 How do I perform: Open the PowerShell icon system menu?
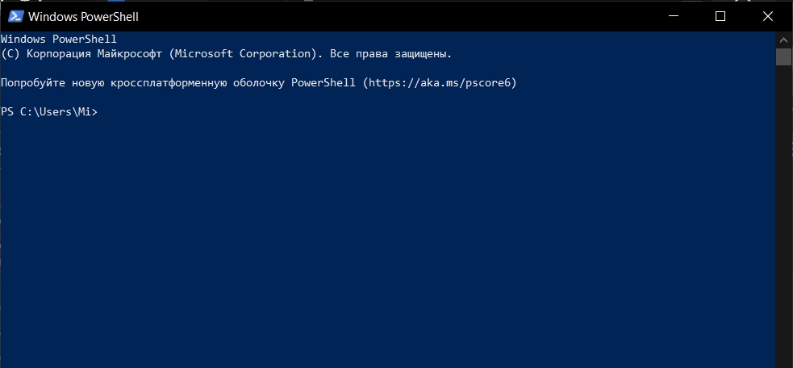pyautogui.click(x=15, y=16)
